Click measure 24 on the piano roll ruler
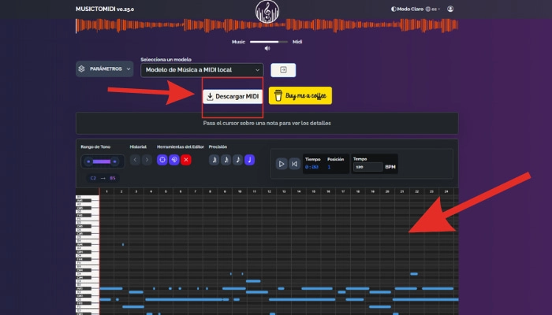552x315 pixels. (x=446, y=191)
